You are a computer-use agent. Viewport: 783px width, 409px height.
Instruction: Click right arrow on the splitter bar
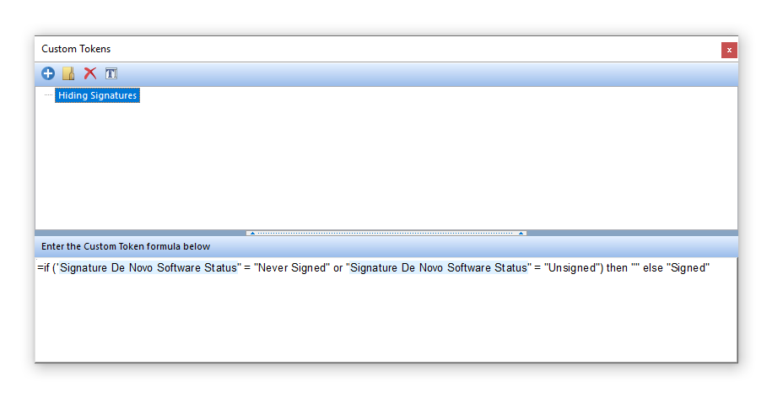521,233
